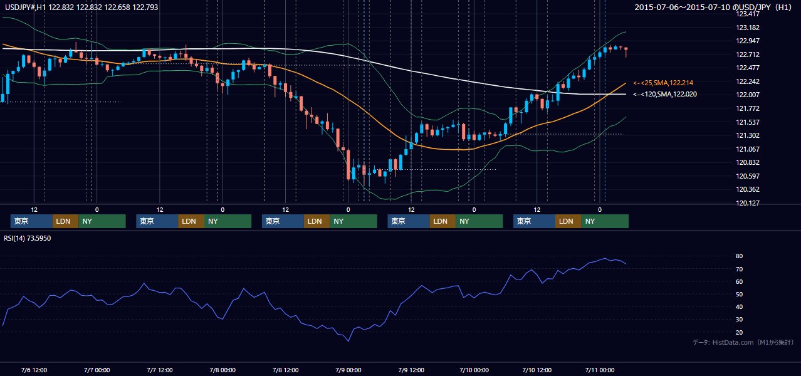
Task: Click price axis value 122.007
Action: [747, 95]
